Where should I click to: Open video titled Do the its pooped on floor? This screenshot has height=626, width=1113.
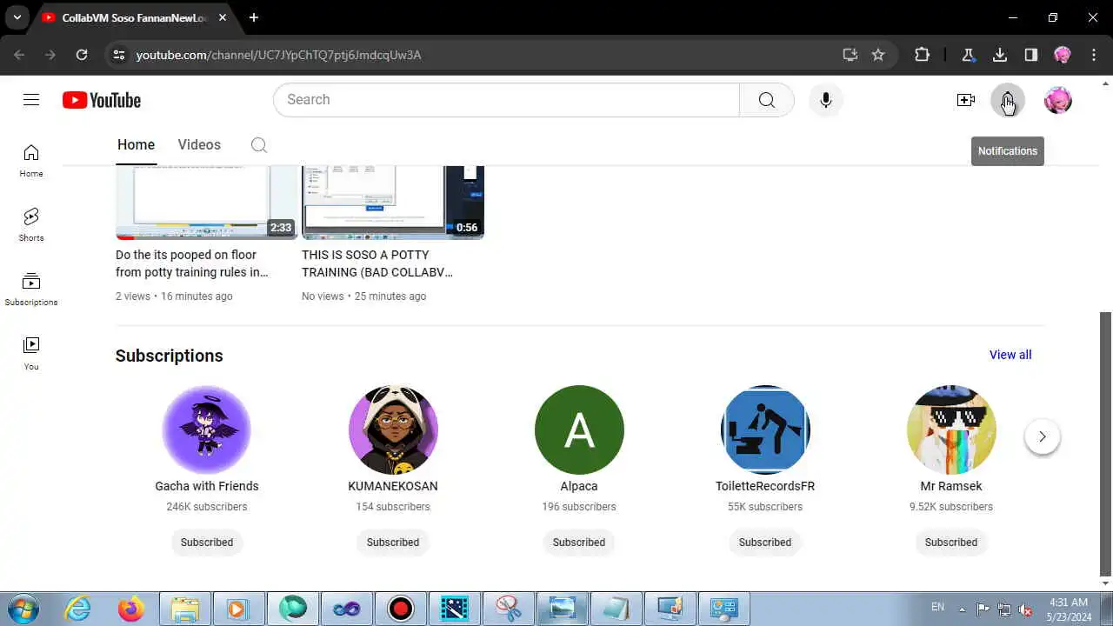pyautogui.click(x=192, y=263)
